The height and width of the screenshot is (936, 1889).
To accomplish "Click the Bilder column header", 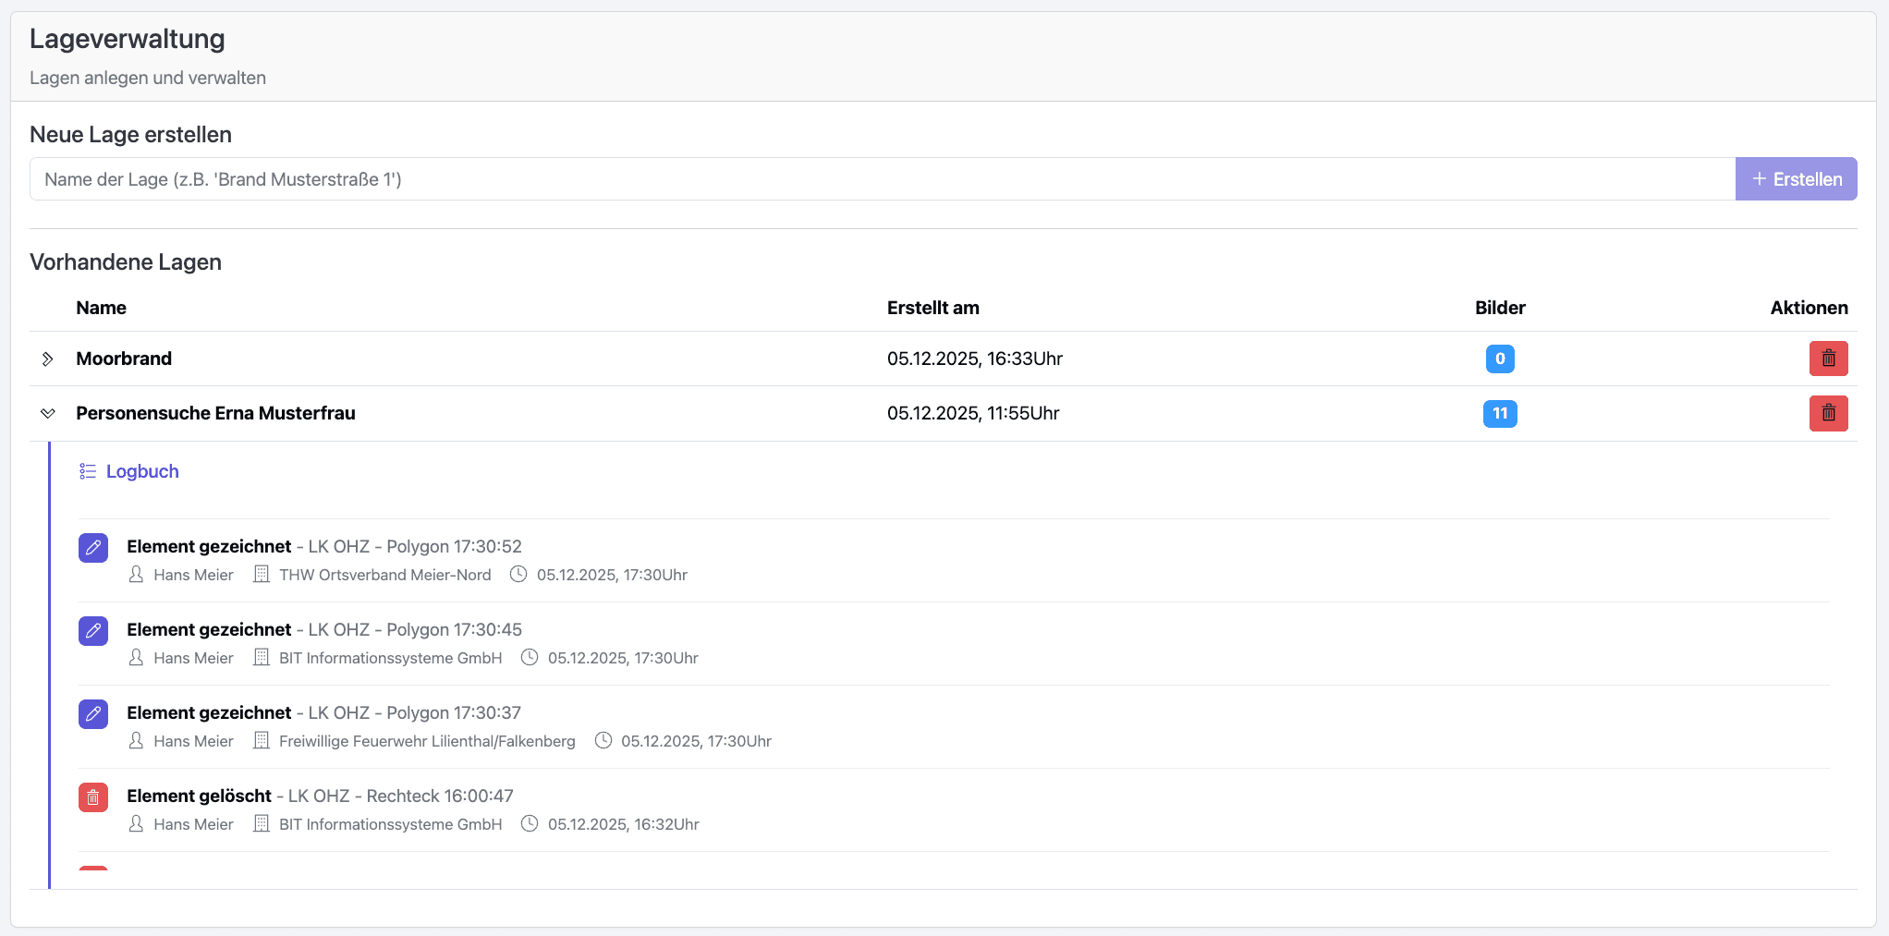I will point(1499,308).
